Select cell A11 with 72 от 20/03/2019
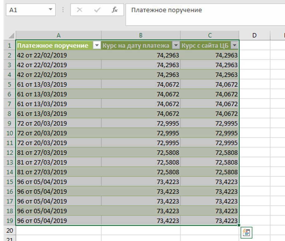The image size is (285, 241). pyautogui.click(x=58, y=143)
